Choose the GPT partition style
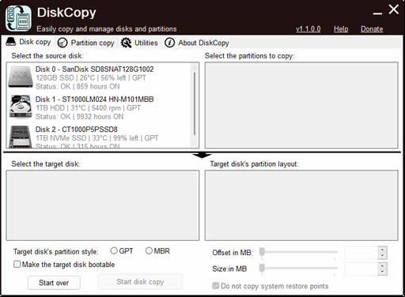The width and height of the screenshot is (405, 297). click(x=114, y=250)
